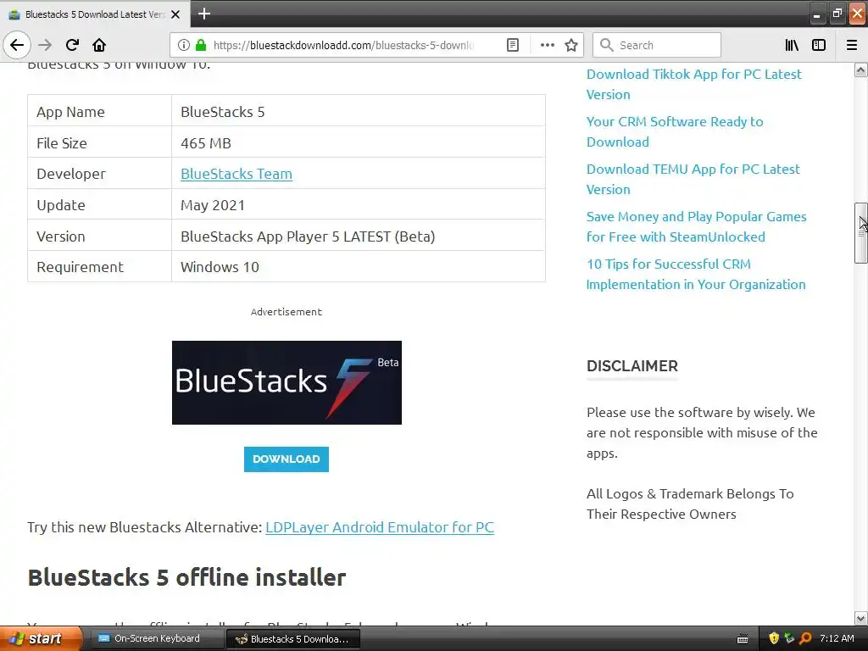Open a new tab with plus button
This screenshot has width=868, height=651.
(204, 14)
